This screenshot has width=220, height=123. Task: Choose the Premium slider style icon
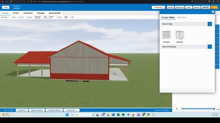pos(166,35)
